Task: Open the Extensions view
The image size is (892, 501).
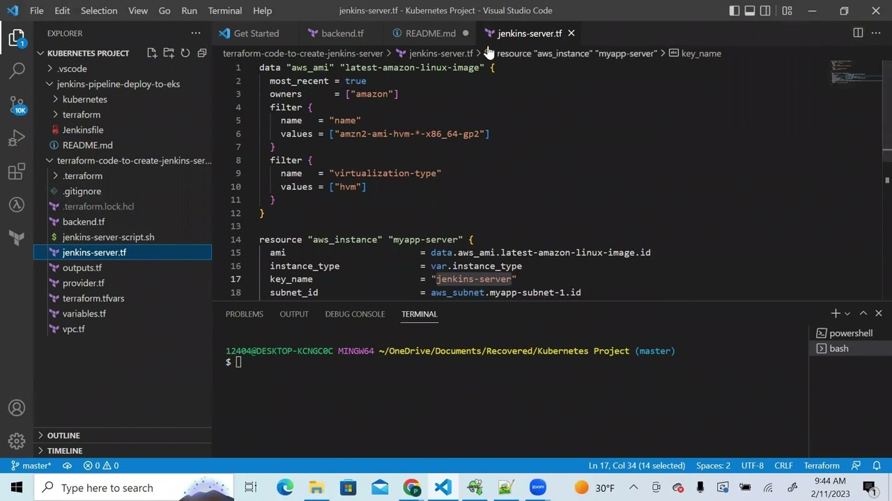Action: (17, 171)
